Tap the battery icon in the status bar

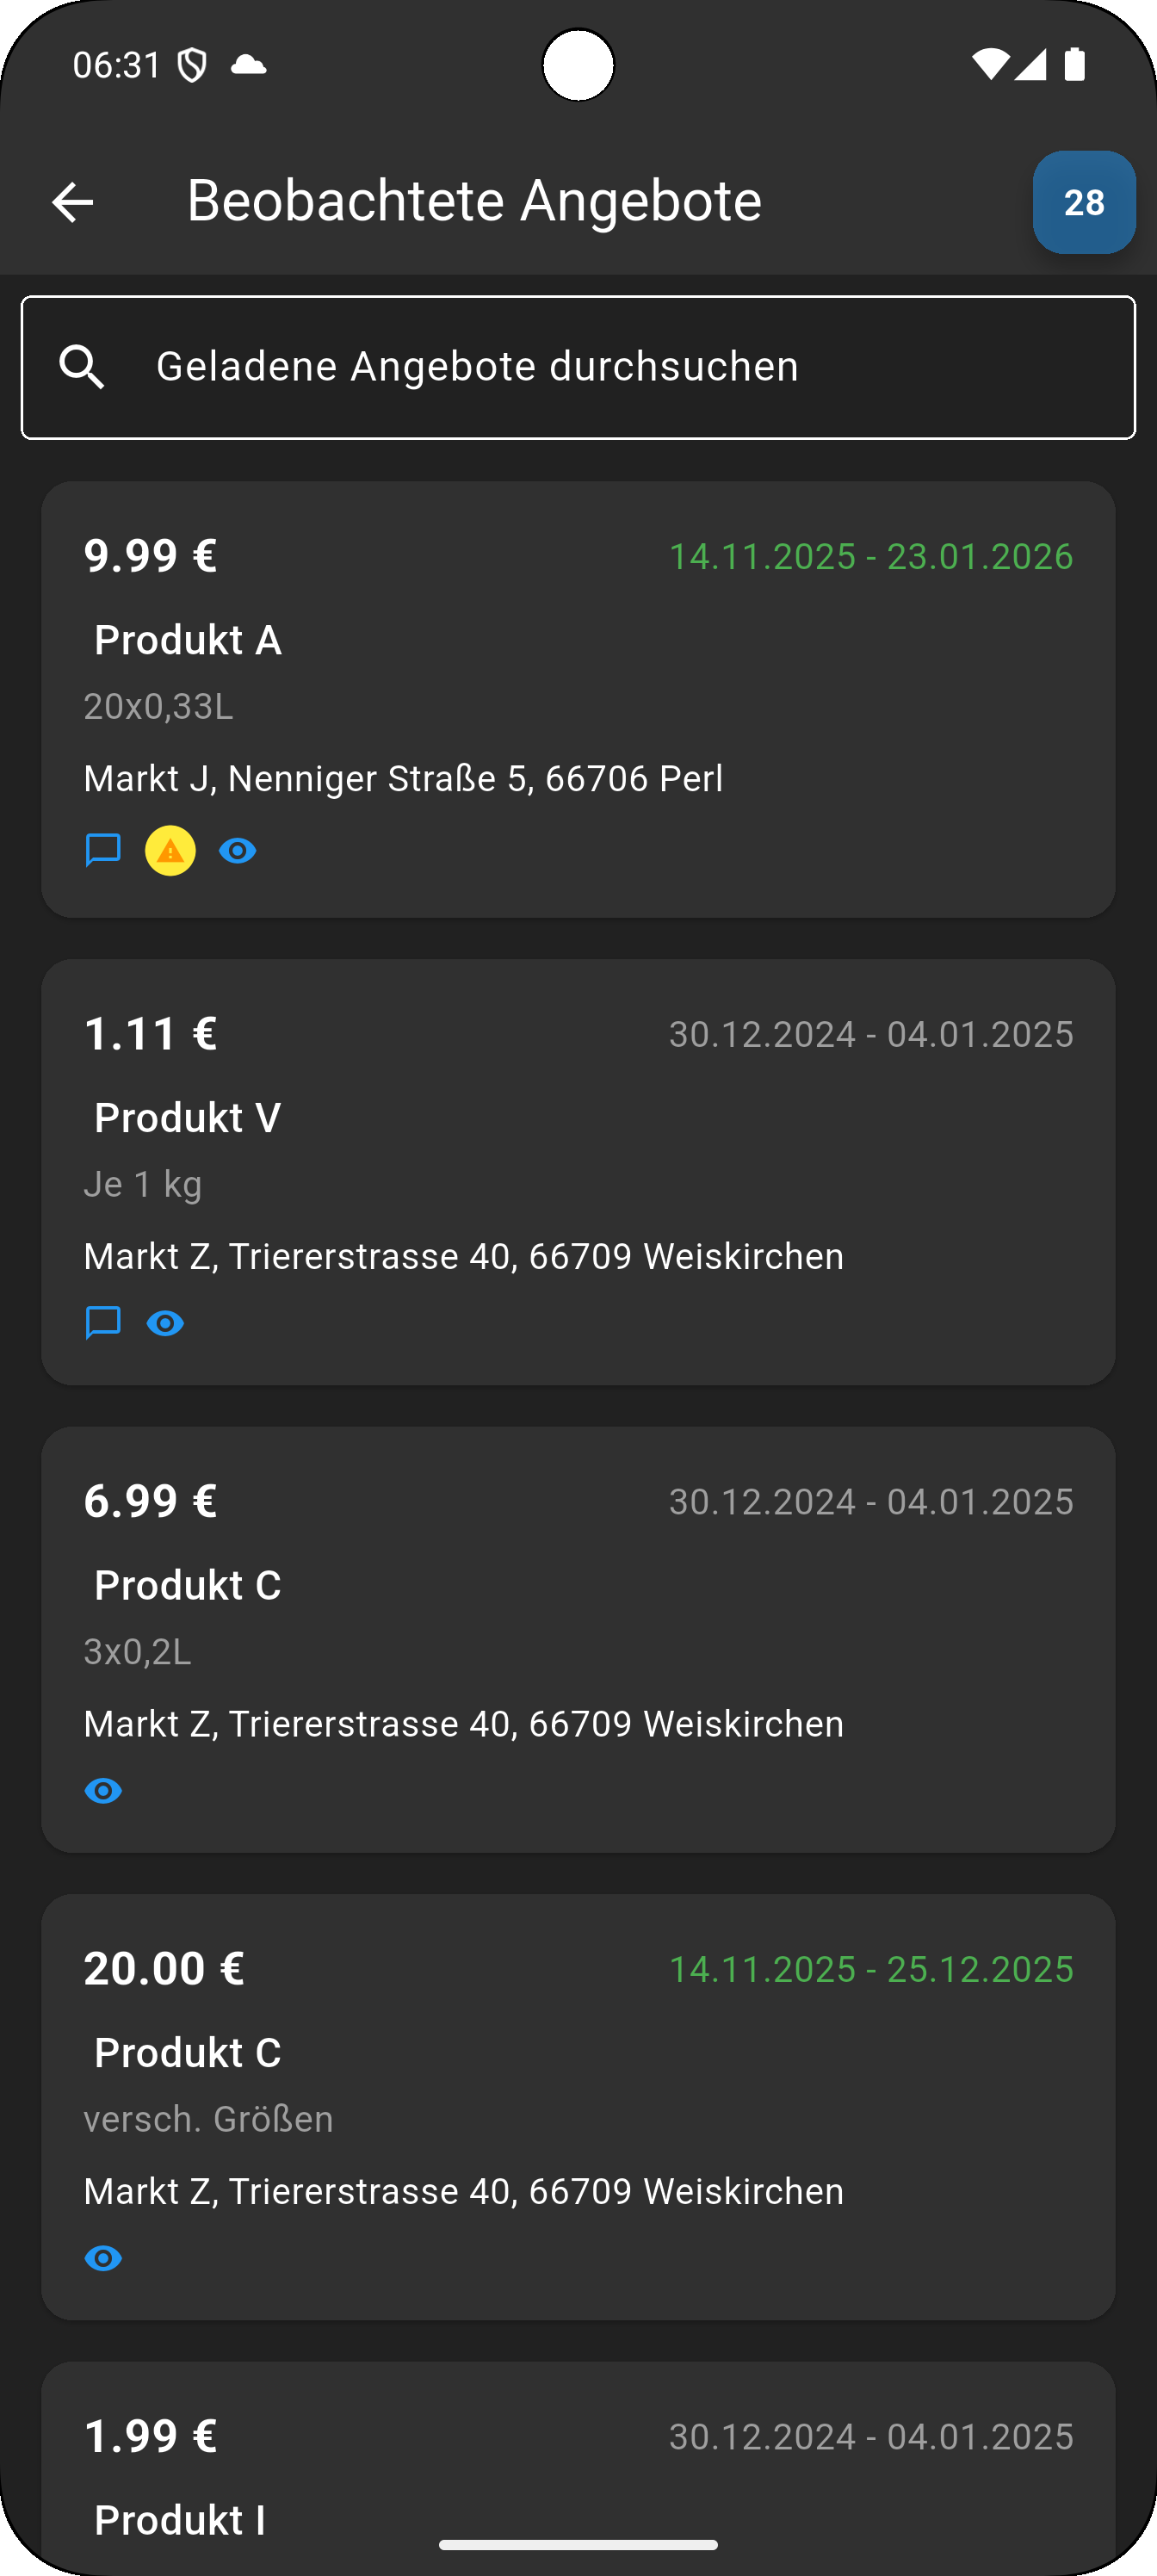pos(1075,65)
